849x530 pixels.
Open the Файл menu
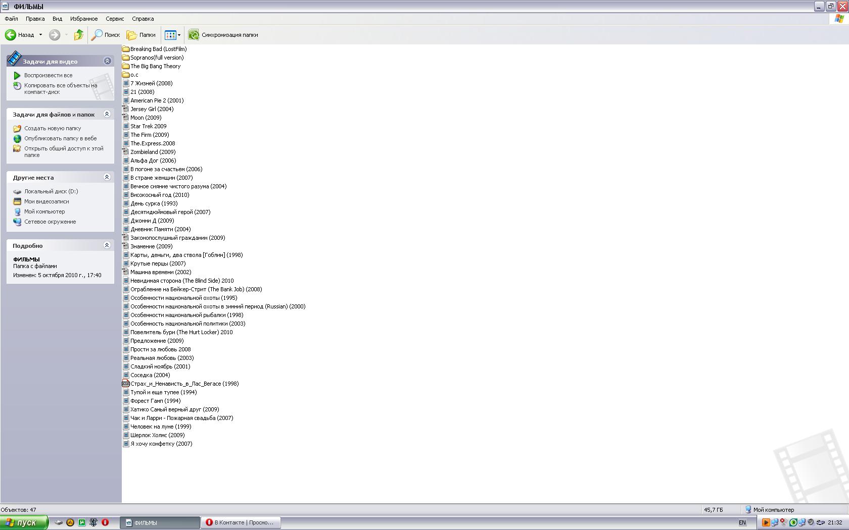11,19
